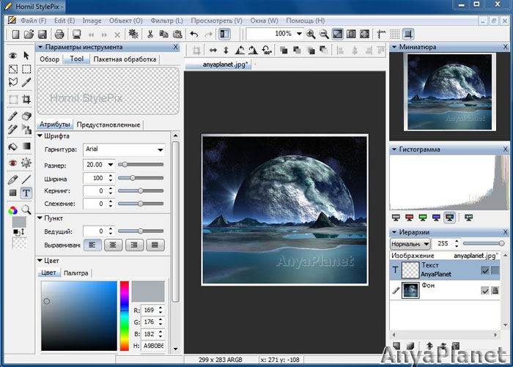Switch to the Палитра color tab
Screen dimensions: 513x367
point(75,273)
